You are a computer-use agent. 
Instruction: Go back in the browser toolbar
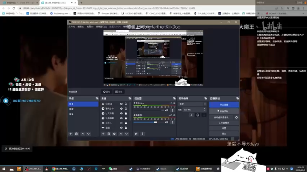pyautogui.click(x=3, y=8)
